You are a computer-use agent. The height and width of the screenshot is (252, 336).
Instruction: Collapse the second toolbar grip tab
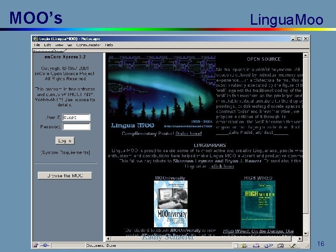coord(60,50)
